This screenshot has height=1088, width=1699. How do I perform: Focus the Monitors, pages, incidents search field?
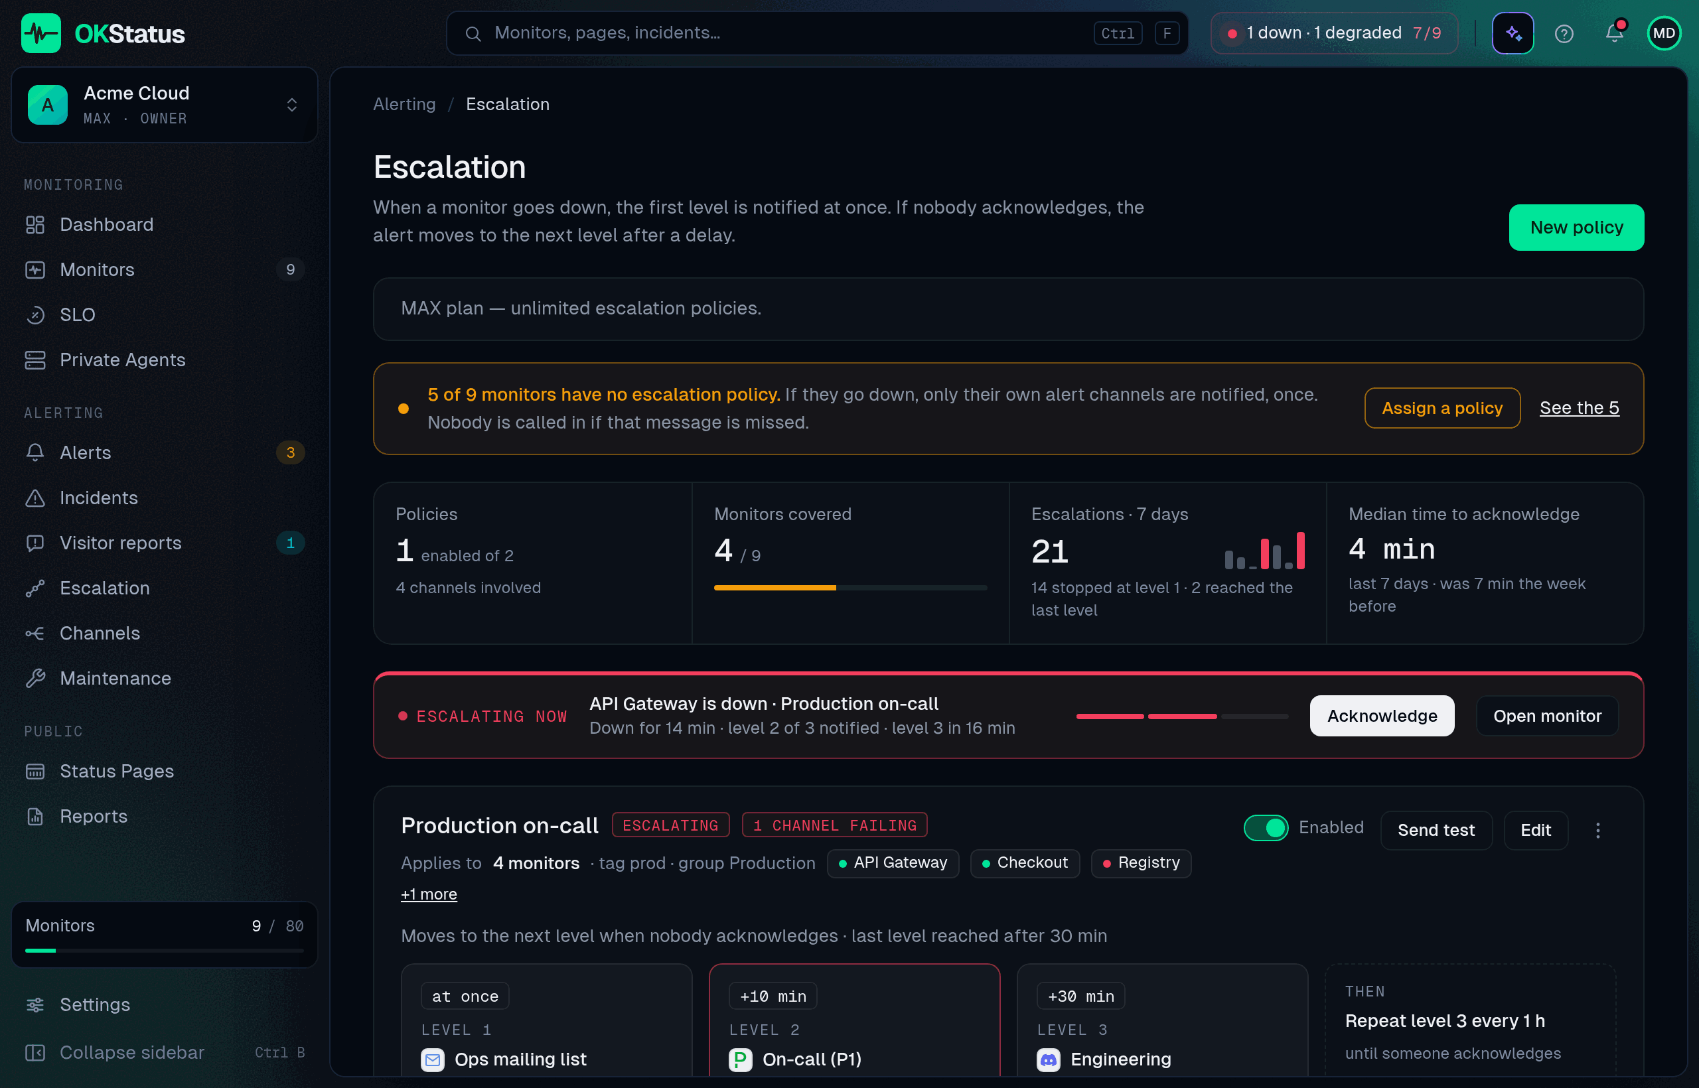(817, 33)
